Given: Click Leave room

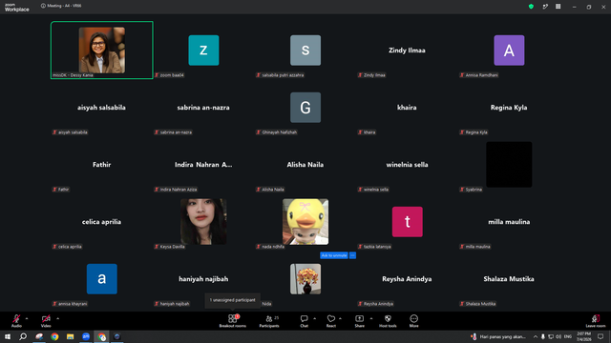Looking at the screenshot, I should (x=596, y=321).
